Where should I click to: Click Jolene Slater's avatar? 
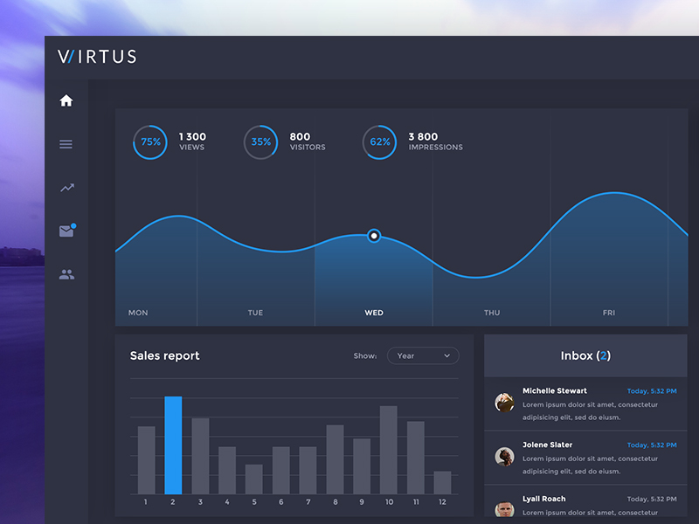[504, 456]
